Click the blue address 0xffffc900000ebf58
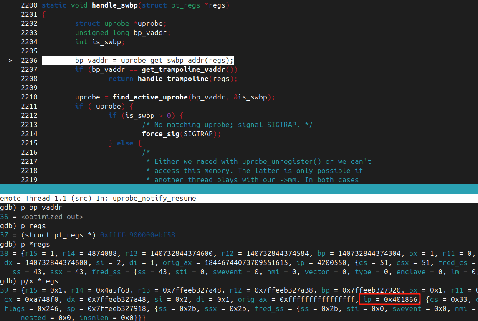 tap(137, 235)
